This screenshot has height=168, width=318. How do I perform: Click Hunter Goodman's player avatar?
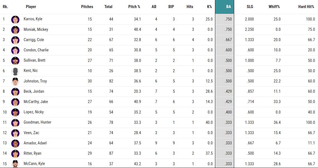click(x=15, y=122)
